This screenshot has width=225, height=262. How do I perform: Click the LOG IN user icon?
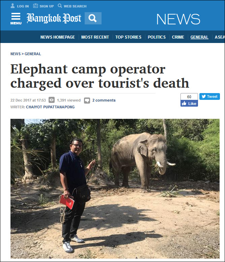click(x=12, y=6)
